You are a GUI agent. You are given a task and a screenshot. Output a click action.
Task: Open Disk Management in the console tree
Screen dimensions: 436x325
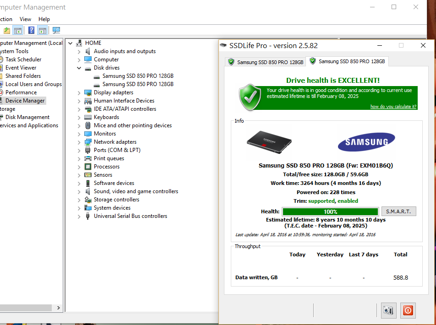tap(27, 117)
